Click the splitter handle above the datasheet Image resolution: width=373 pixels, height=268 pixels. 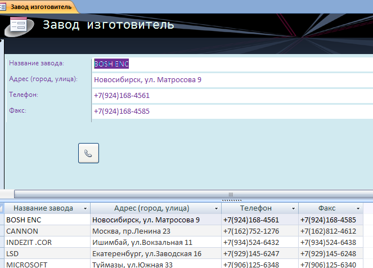232,200
